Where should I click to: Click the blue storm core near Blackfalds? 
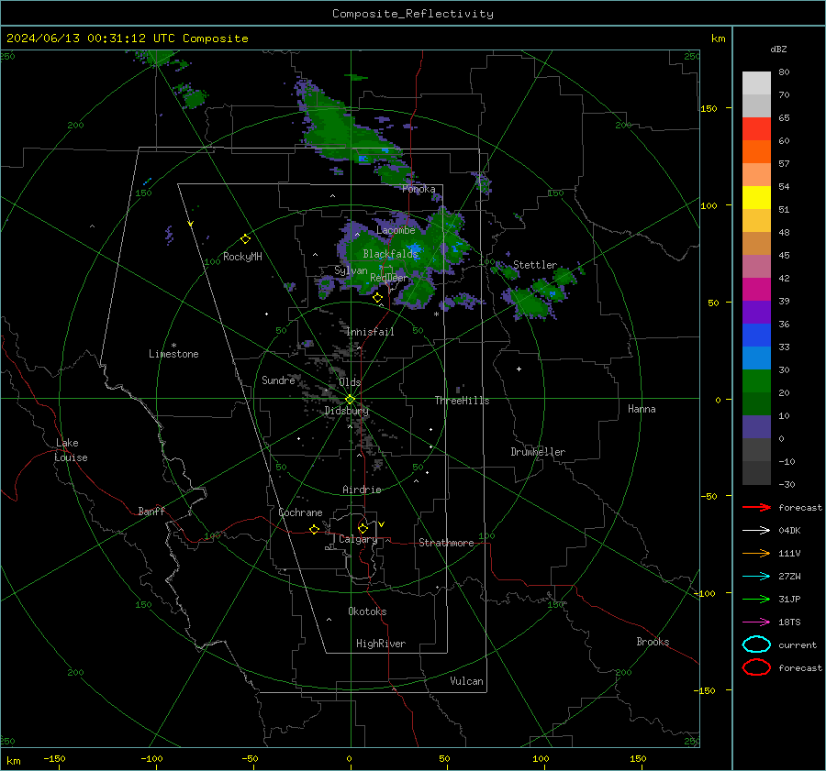tap(416, 248)
